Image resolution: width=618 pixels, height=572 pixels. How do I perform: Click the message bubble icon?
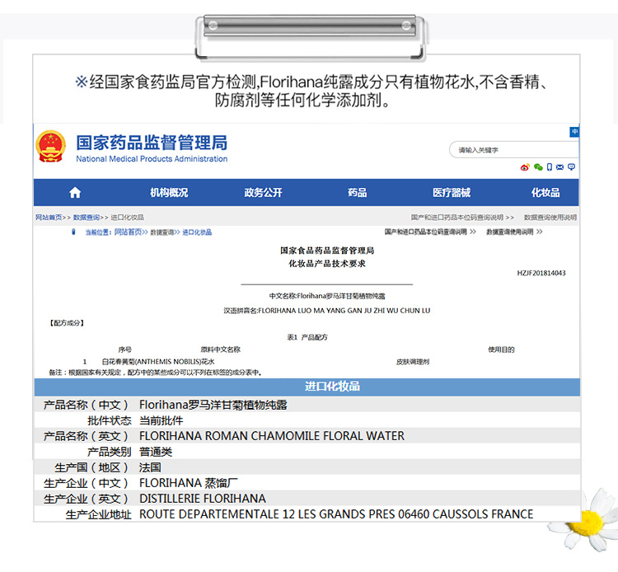(x=571, y=167)
